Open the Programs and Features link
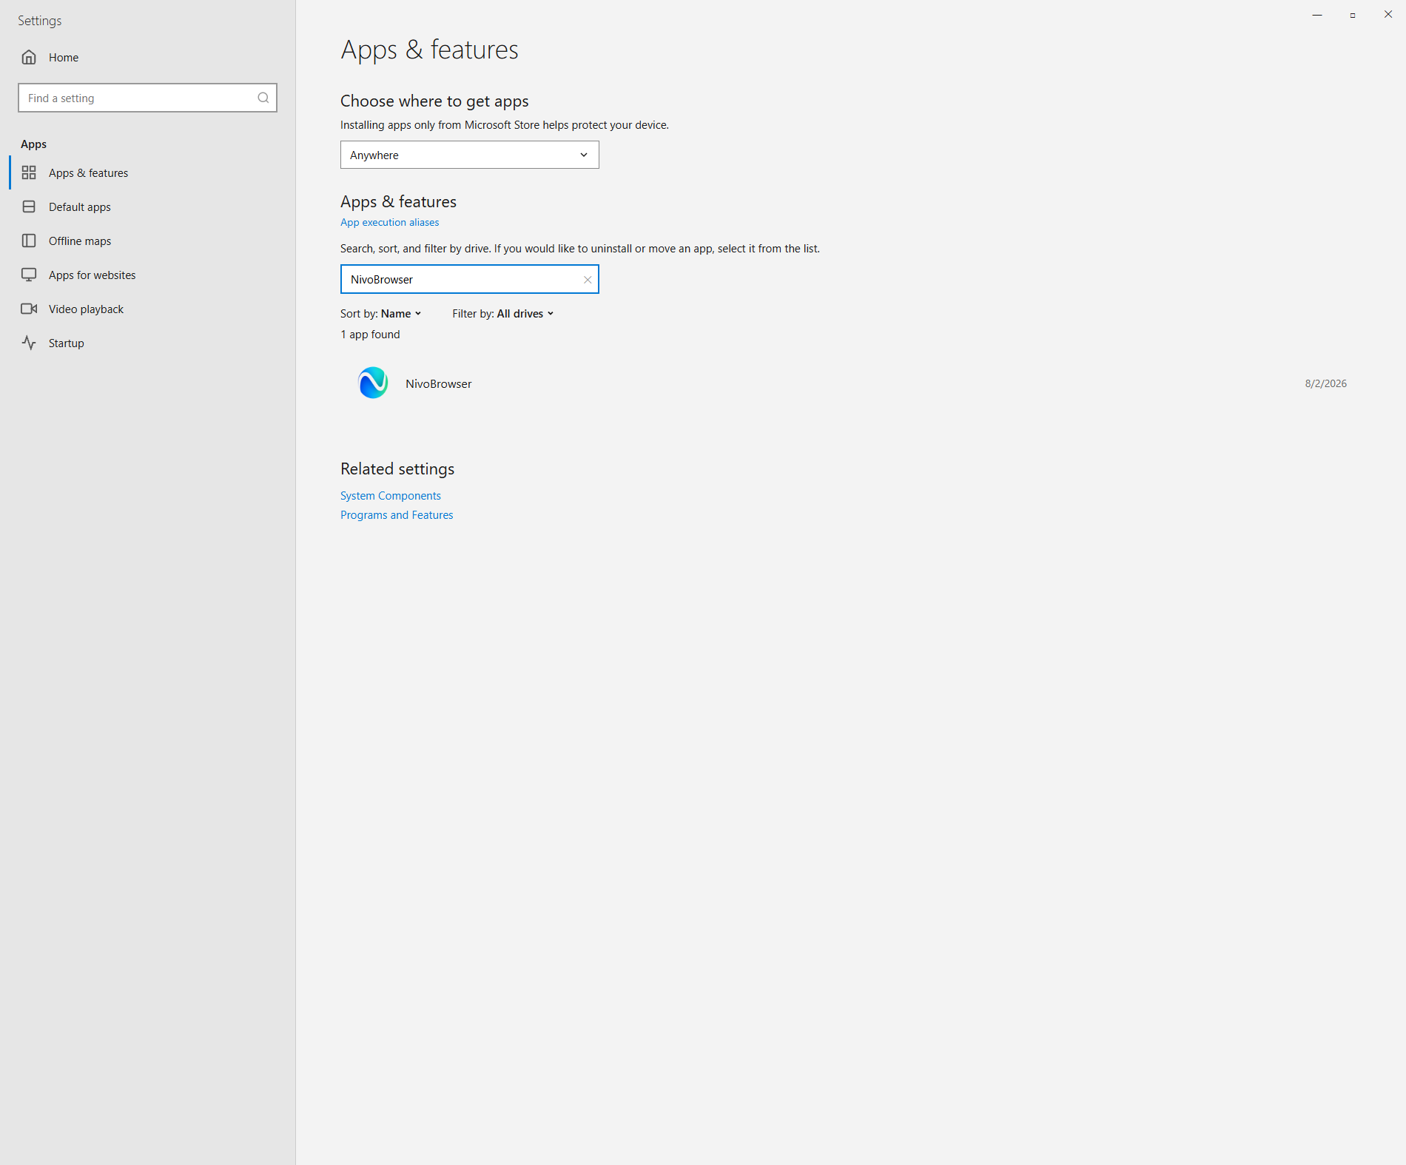 (x=397, y=515)
